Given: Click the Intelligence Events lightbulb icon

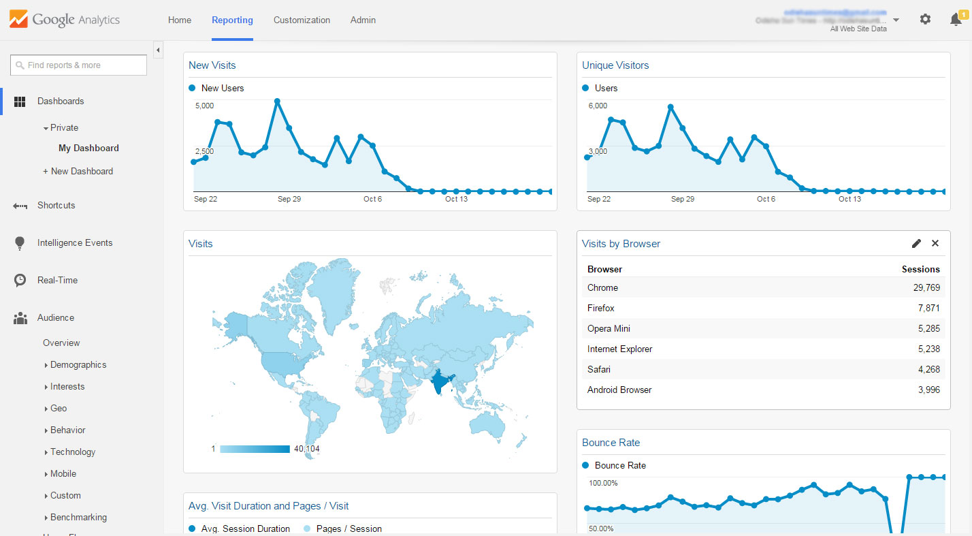Looking at the screenshot, I should 20,243.
